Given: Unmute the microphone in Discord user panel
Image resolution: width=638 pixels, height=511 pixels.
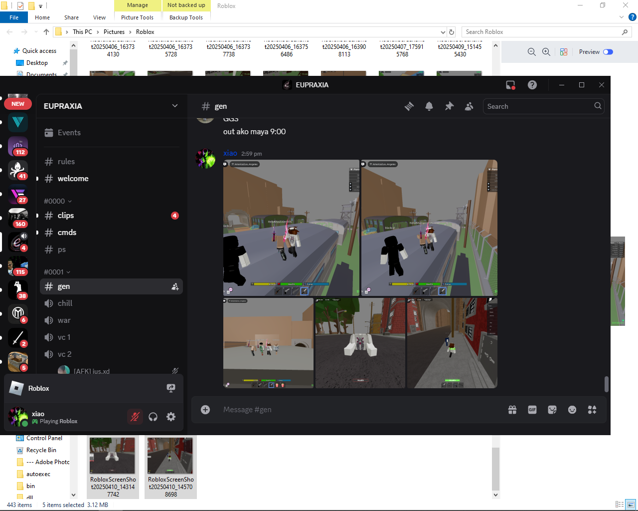Looking at the screenshot, I should [x=135, y=417].
